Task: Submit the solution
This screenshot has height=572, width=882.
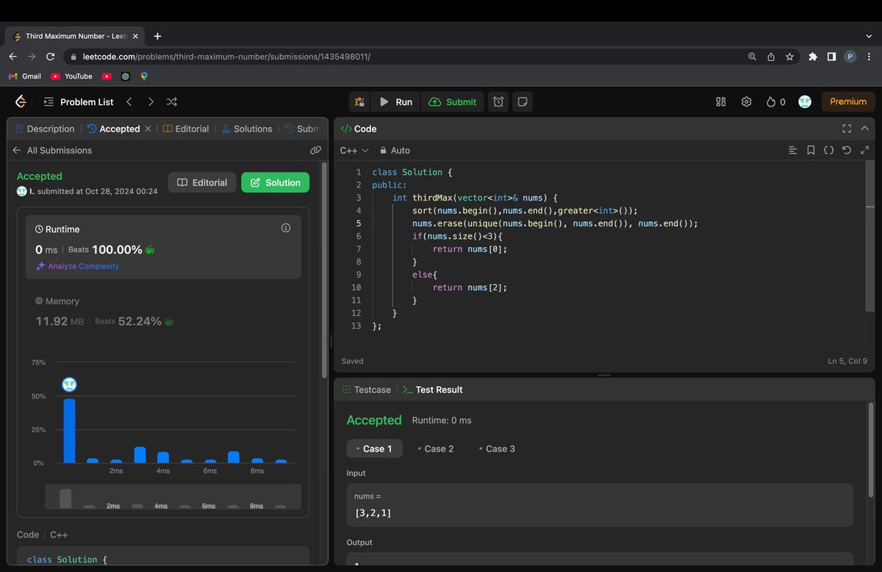Action: coord(453,102)
